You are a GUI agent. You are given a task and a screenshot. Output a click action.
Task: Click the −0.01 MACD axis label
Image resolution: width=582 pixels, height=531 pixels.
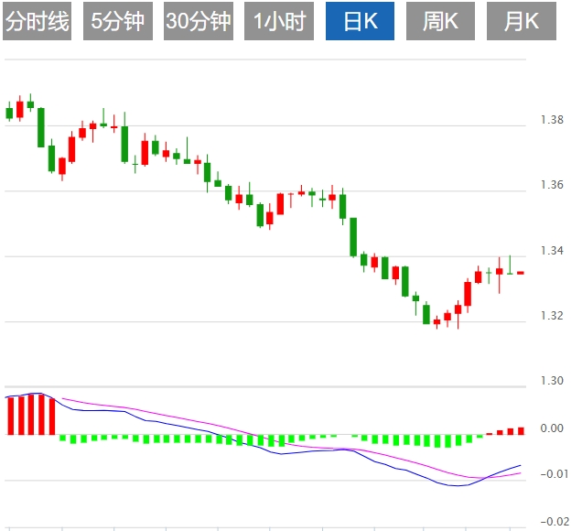[550, 474]
